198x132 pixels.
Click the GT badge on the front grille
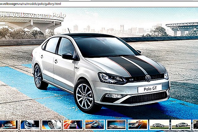point(131,80)
